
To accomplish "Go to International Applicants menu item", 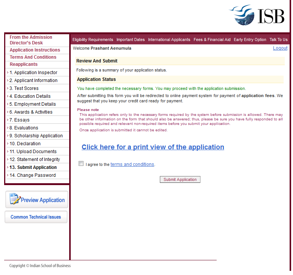I will point(169,40).
